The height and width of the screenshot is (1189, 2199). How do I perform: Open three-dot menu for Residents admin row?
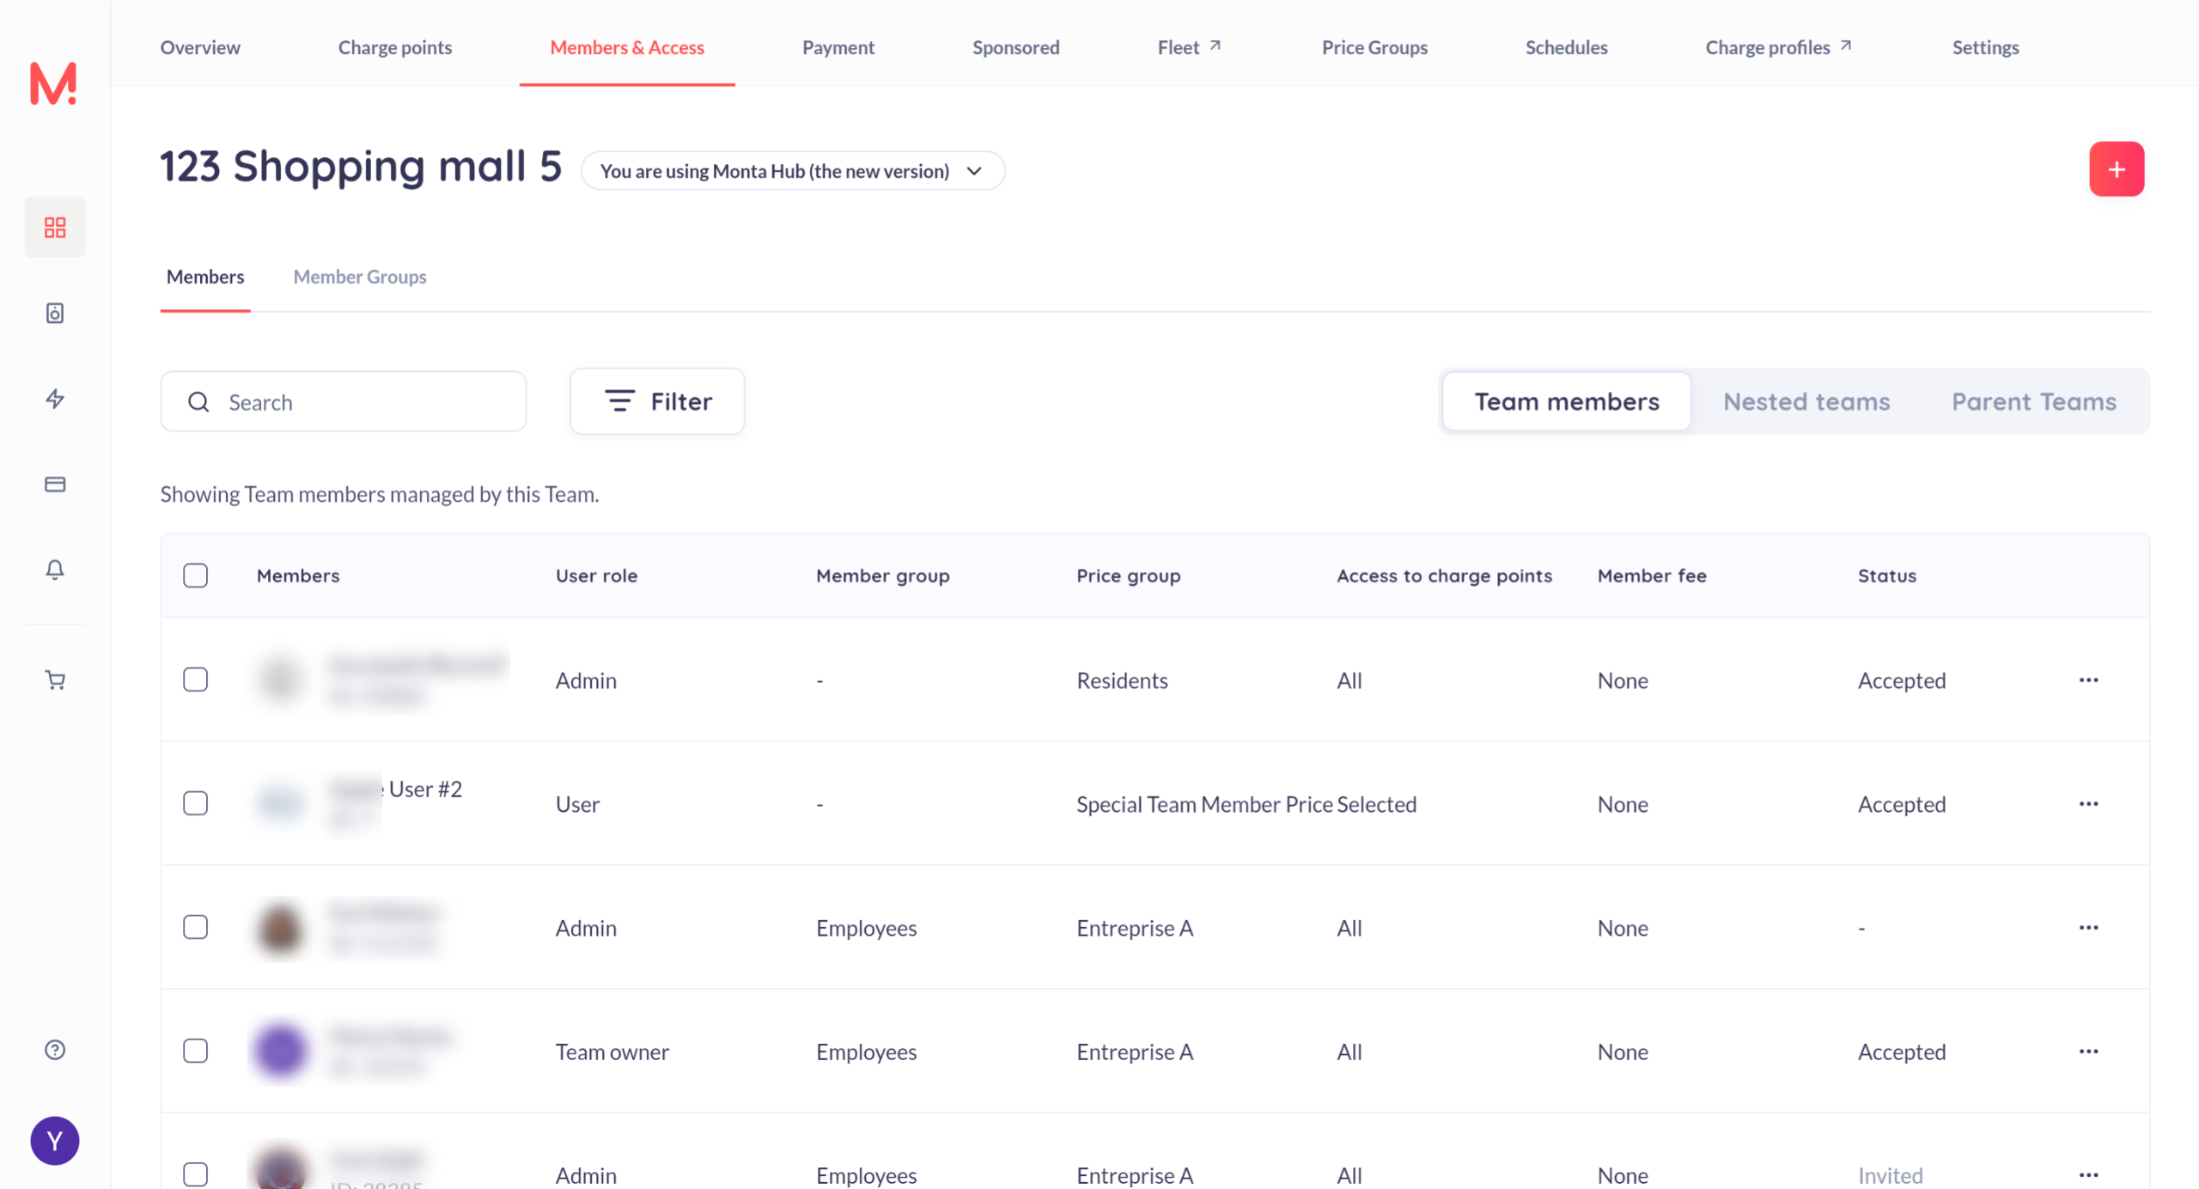(2088, 680)
